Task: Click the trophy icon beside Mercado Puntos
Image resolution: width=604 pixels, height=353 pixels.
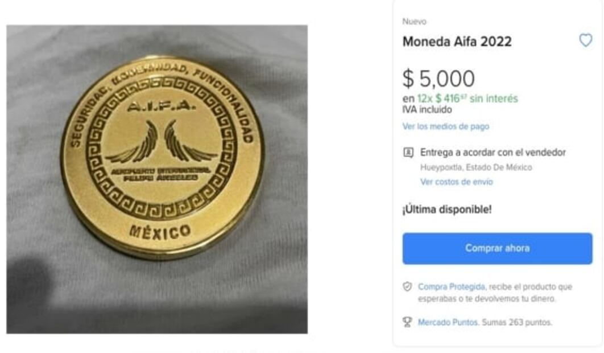Action: 408,322
